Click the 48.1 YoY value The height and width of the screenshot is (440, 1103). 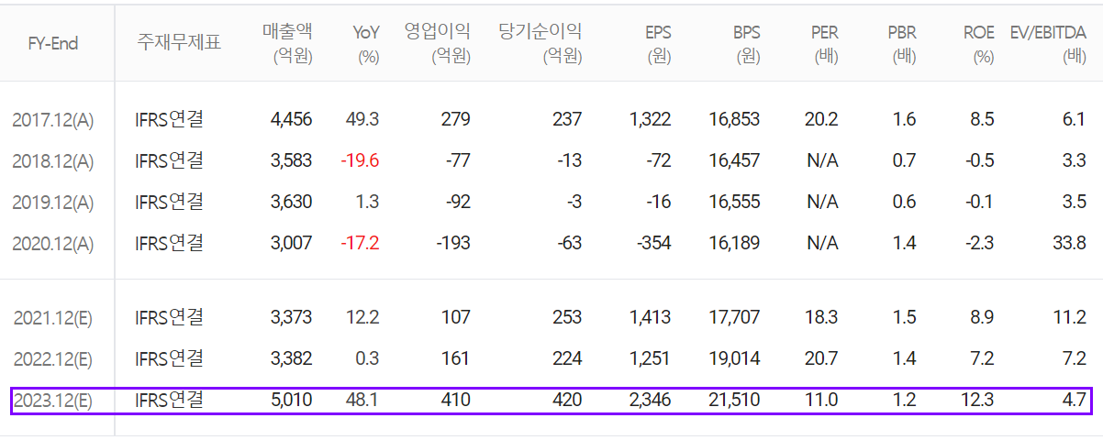click(x=364, y=400)
